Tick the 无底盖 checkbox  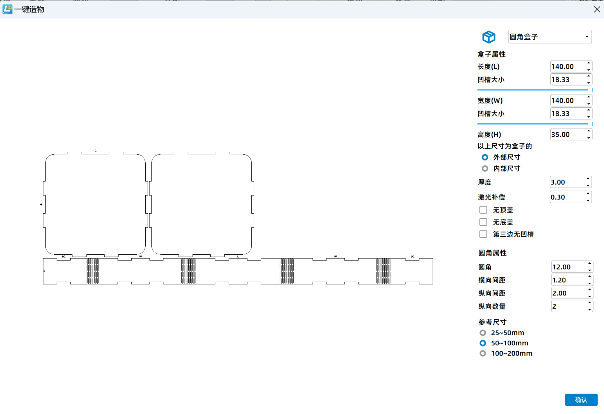point(483,222)
